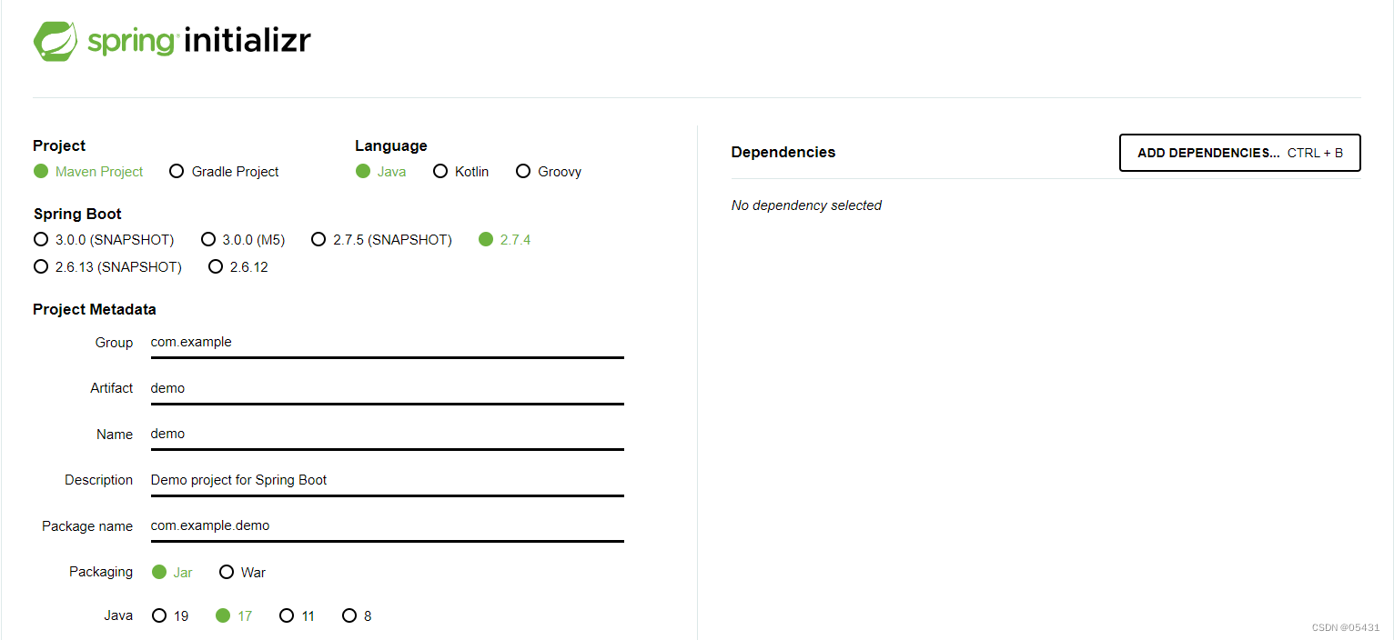Click the Project Metadata heading

95,310
